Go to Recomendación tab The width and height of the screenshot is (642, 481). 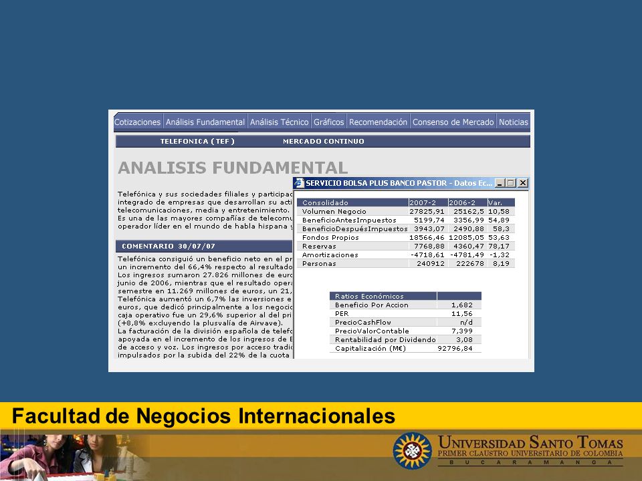click(379, 122)
